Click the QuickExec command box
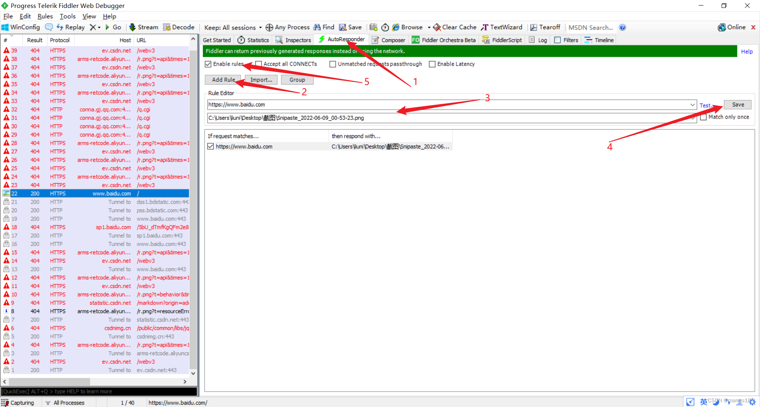Viewport: 760px width, 407px height. 99,392
